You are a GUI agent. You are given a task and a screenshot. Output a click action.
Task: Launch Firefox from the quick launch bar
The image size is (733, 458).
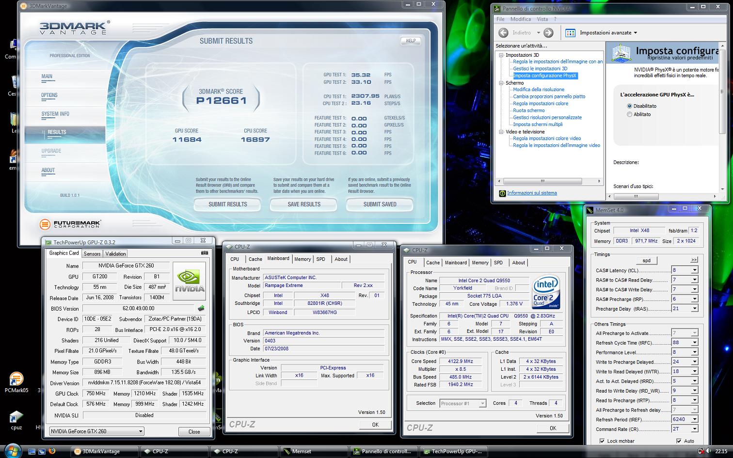click(52, 451)
